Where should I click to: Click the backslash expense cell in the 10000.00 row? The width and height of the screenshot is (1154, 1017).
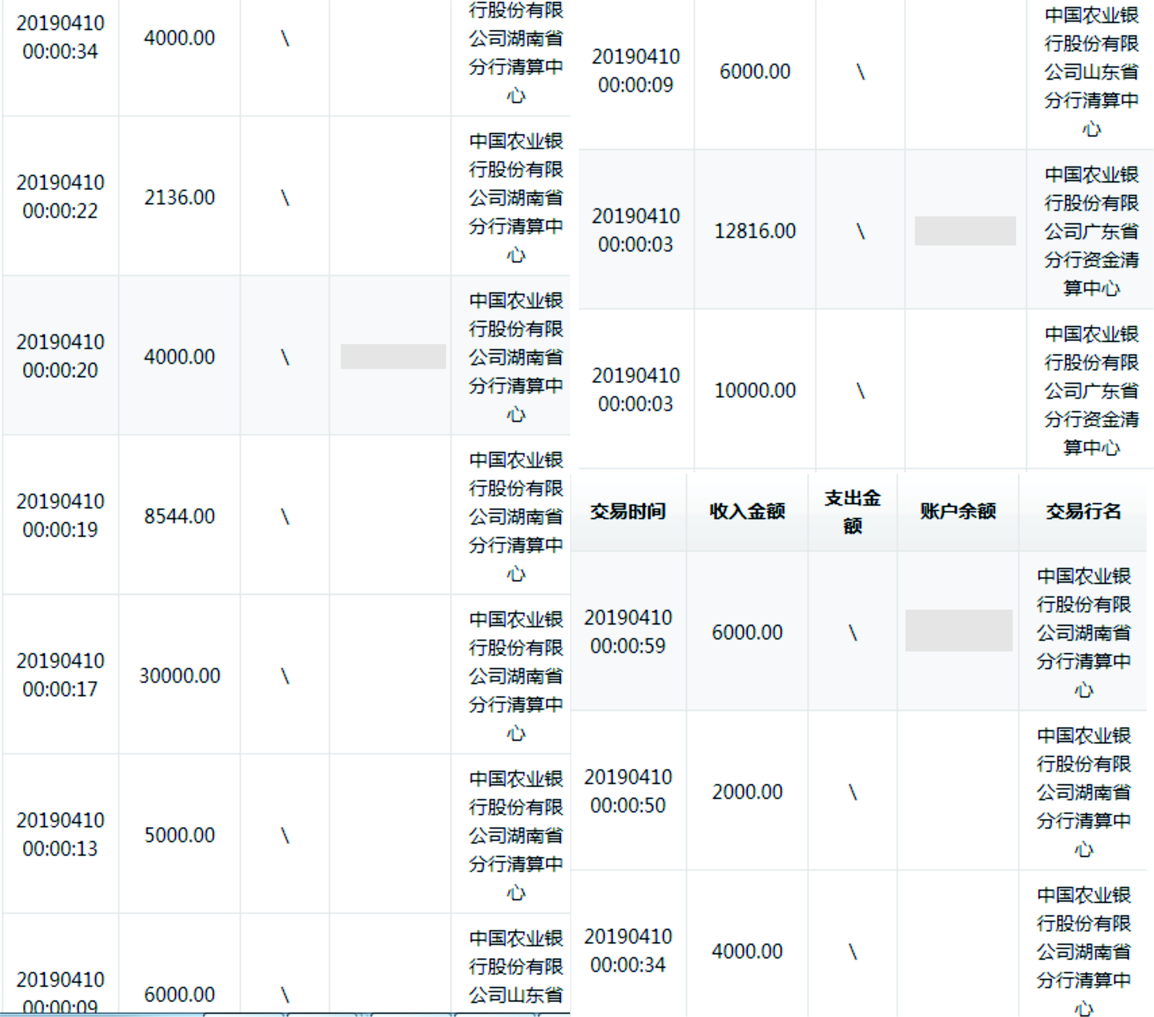[861, 391]
